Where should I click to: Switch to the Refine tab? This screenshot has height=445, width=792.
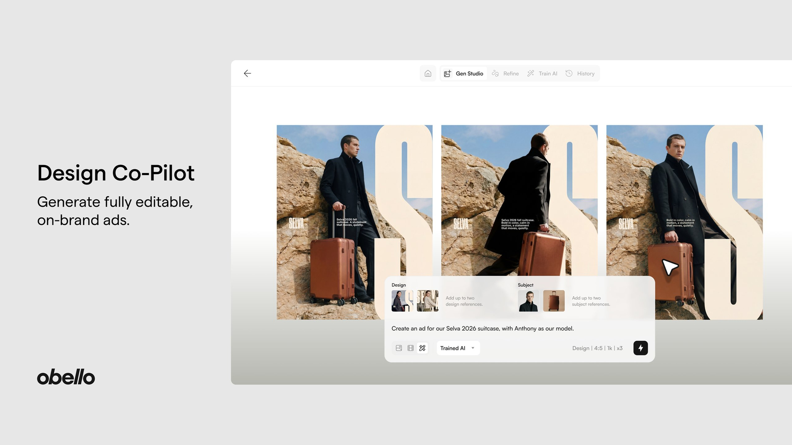(505, 73)
